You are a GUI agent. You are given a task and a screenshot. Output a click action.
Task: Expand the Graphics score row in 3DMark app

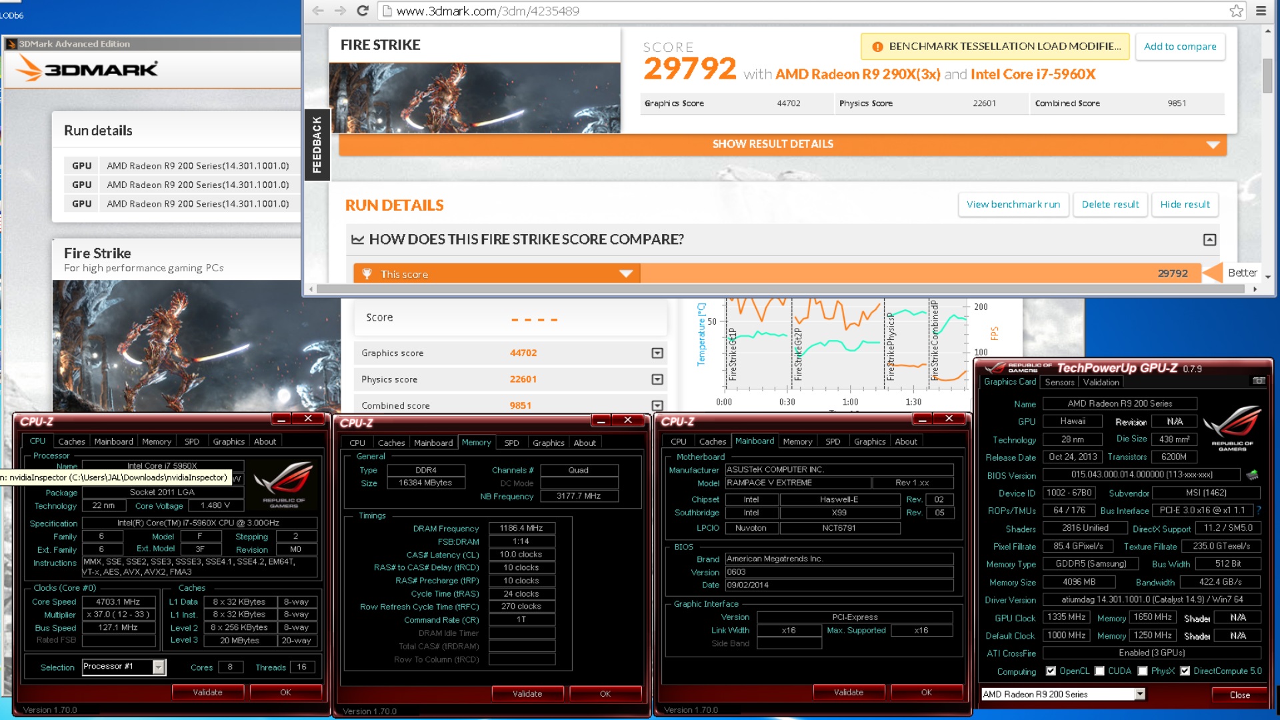(657, 353)
